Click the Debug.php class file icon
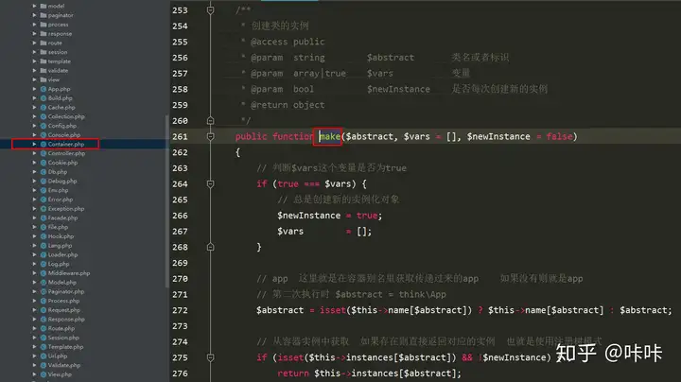Viewport: 681px width, 382px height. [x=44, y=181]
